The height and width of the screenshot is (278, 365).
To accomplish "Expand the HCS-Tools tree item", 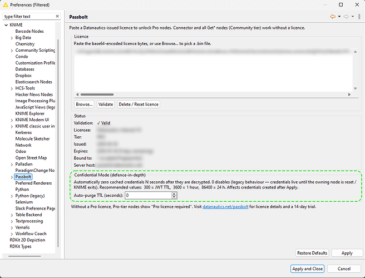I will (12, 88).
